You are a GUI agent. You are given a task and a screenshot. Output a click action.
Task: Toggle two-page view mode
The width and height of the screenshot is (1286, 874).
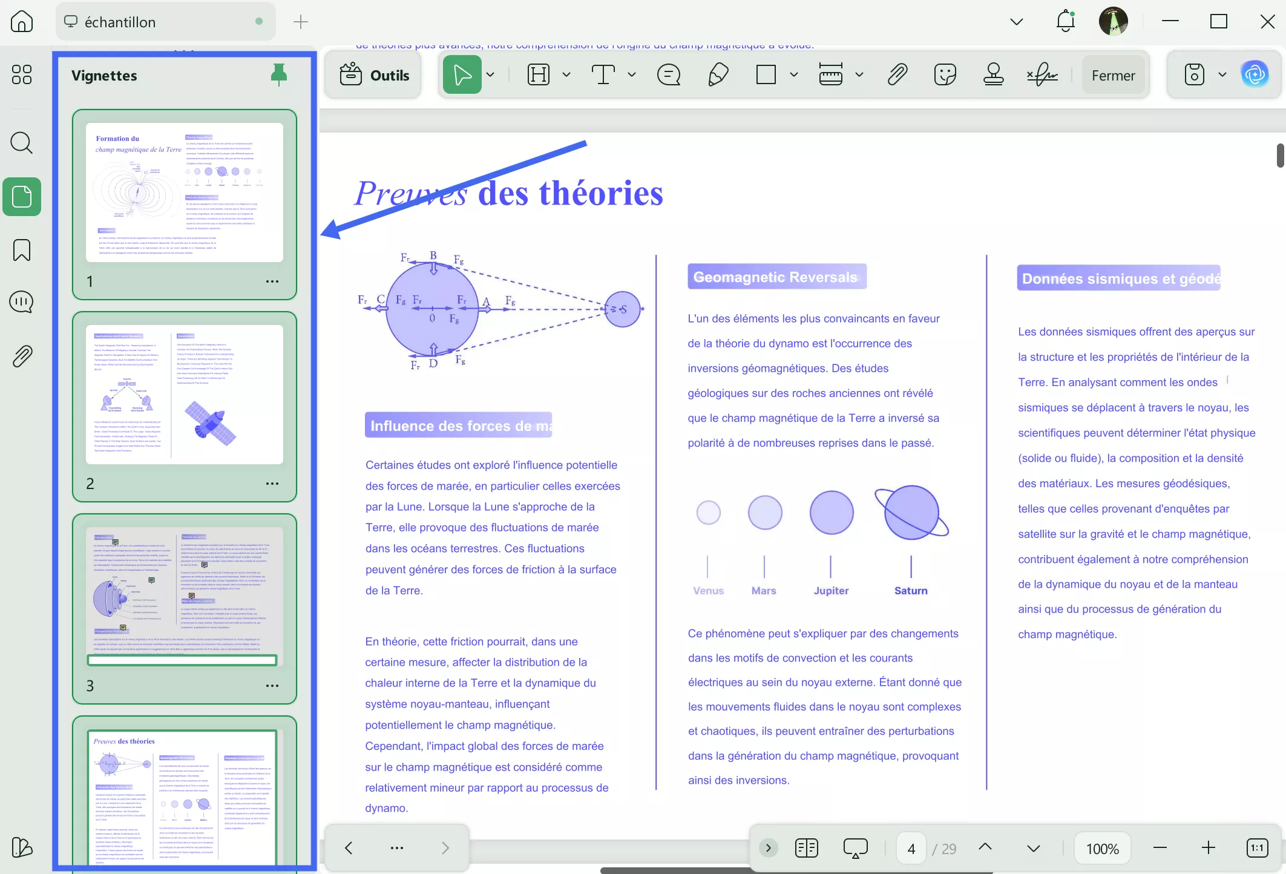(x=806, y=847)
